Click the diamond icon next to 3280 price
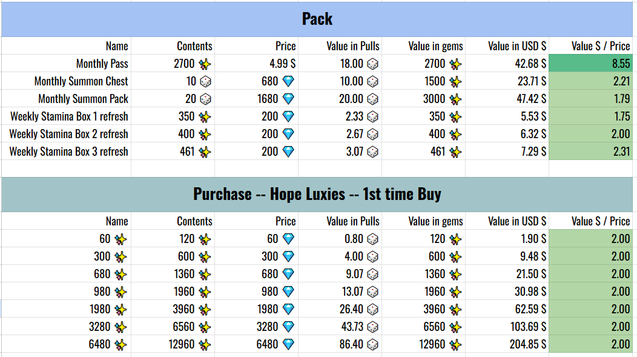This screenshot has width=637, height=357. pyautogui.click(x=289, y=327)
